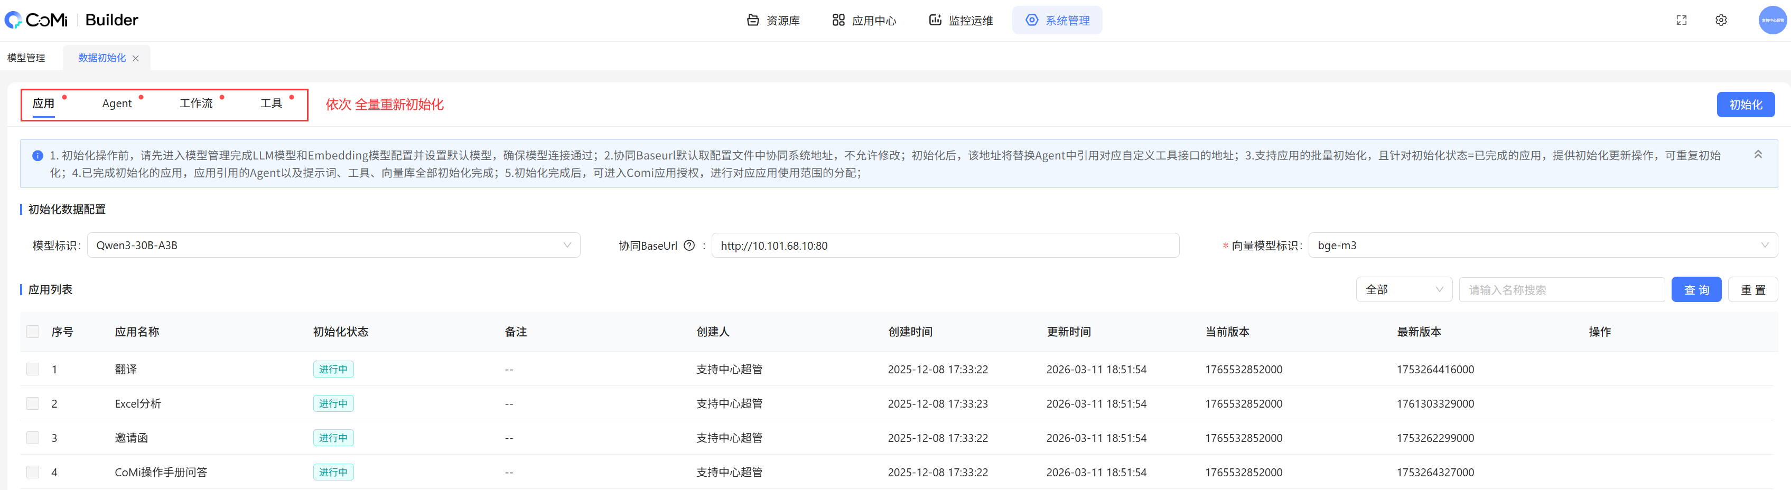Screen dimensions: 1791x490
Task: Check the select-all checkbox in table header
Action: (x=33, y=332)
